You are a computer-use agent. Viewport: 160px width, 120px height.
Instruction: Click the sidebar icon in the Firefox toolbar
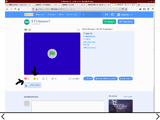(144, 9)
